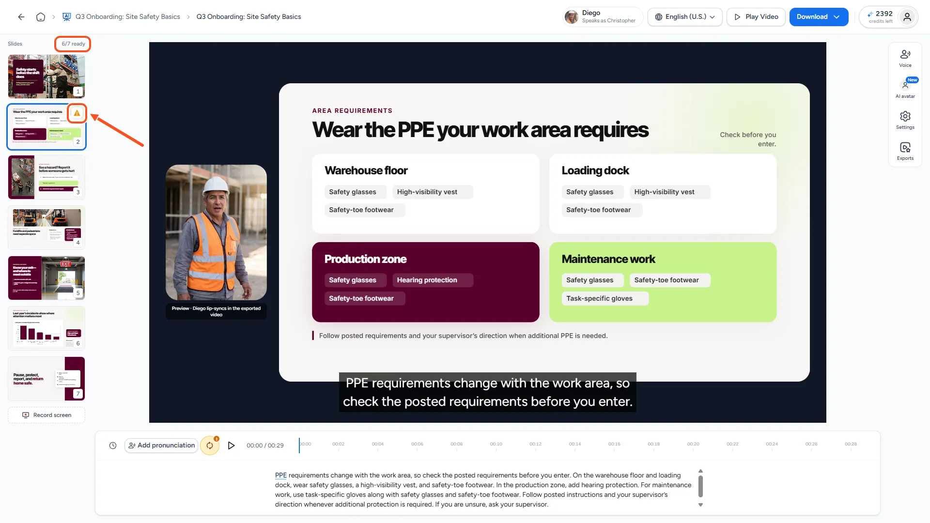
Task: Click the Record screen button
Action: tap(46, 415)
